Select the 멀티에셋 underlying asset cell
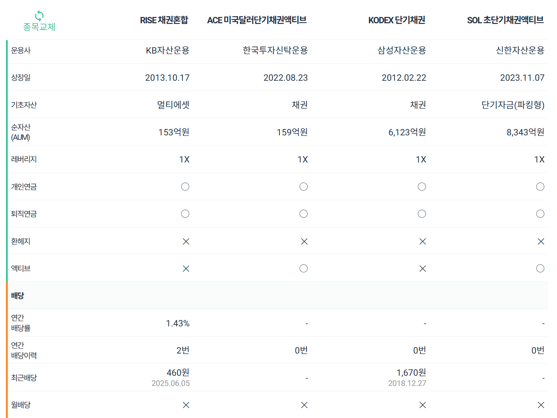Image resolution: width=557 pixels, height=418 pixels. 173,105
